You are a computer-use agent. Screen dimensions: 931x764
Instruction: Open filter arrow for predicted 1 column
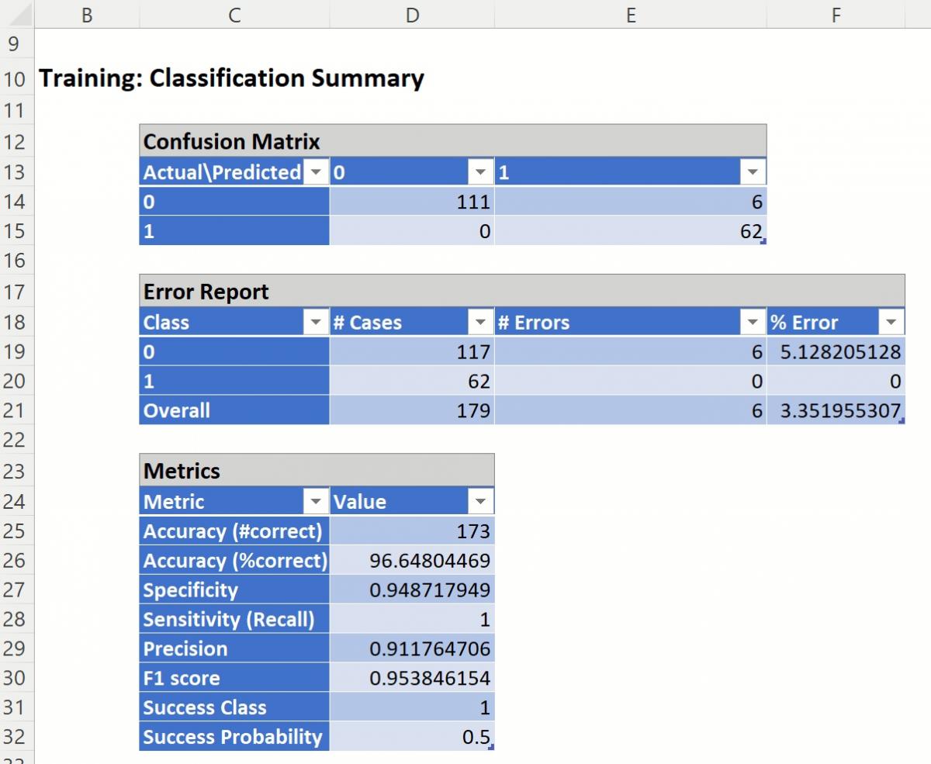tap(753, 172)
